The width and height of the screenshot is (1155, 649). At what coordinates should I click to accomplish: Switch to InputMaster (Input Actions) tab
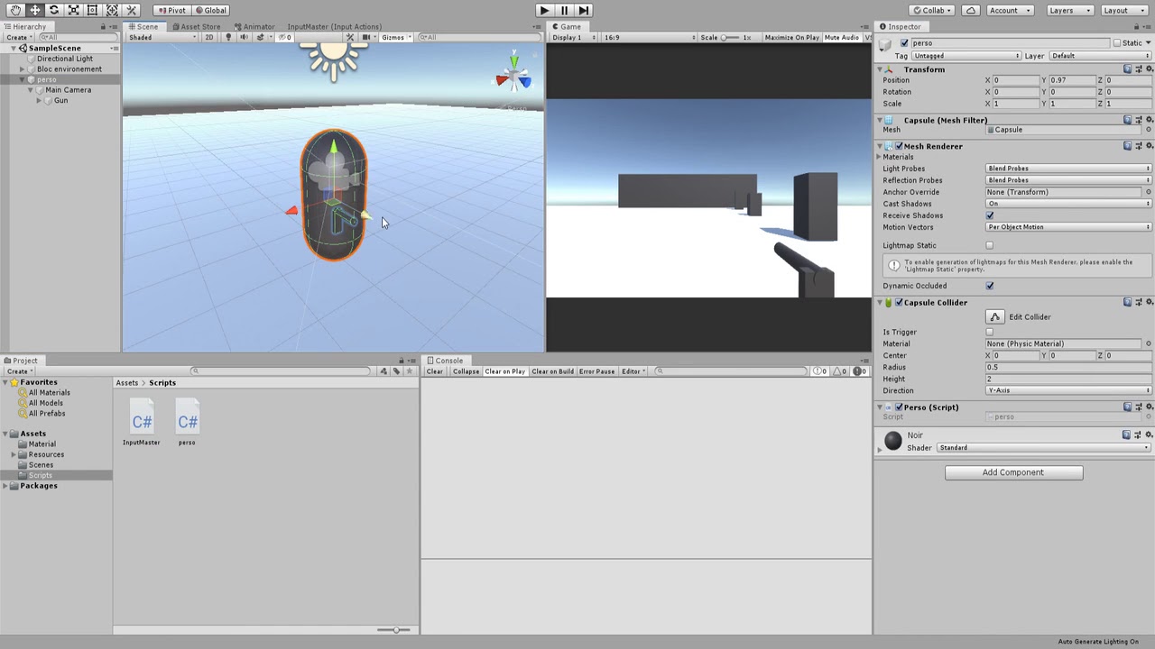334,26
